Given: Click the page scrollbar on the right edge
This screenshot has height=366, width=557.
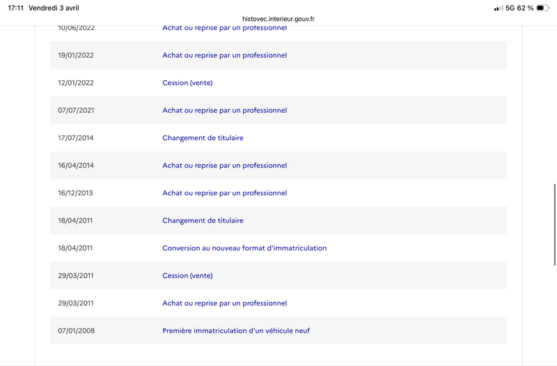Looking at the screenshot, I should (554, 224).
